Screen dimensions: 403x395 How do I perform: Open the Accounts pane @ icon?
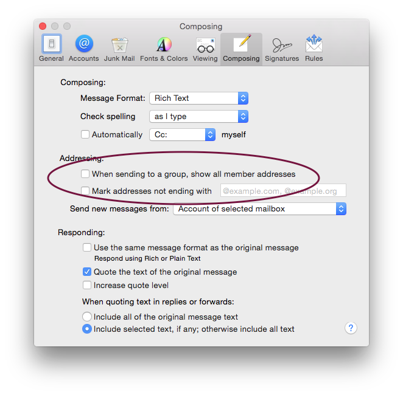84,44
